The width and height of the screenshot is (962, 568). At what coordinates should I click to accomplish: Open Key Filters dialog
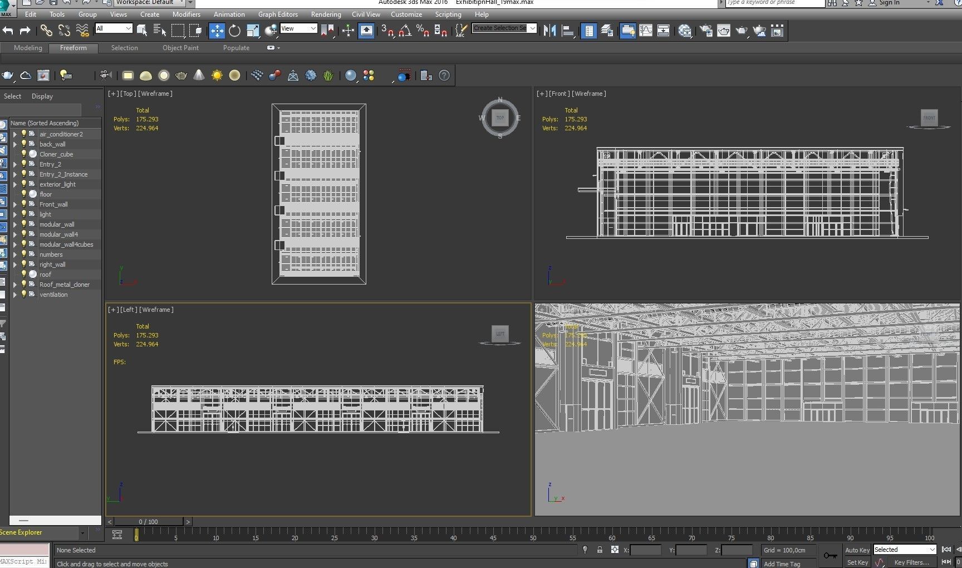point(911,562)
